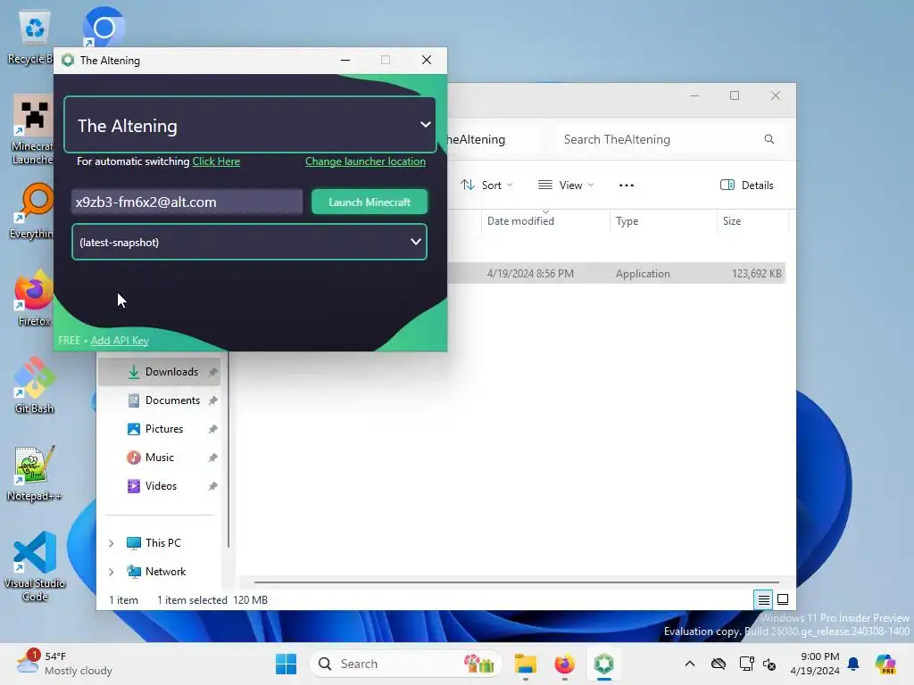Close The Altening window
914x685 pixels.
click(x=427, y=60)
